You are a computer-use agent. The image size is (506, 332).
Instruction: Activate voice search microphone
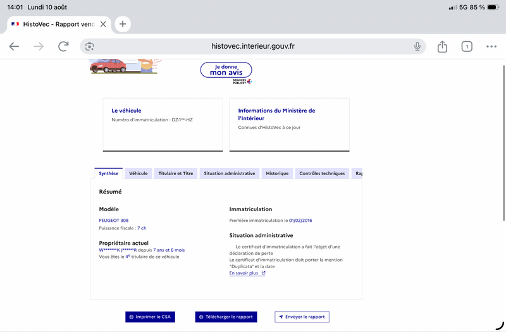pos(417,46)
